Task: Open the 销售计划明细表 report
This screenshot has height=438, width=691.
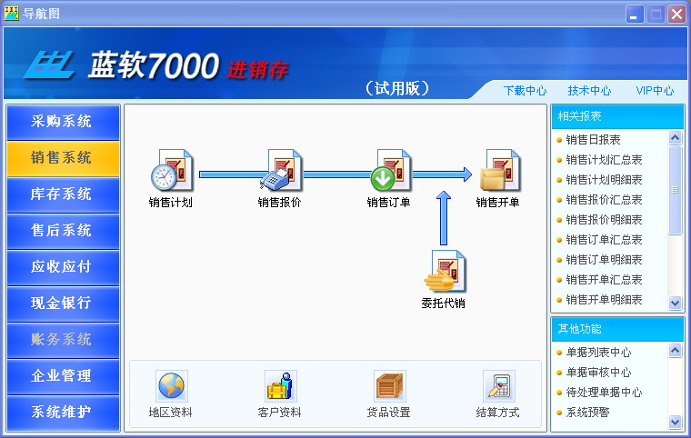Action: 604,180
